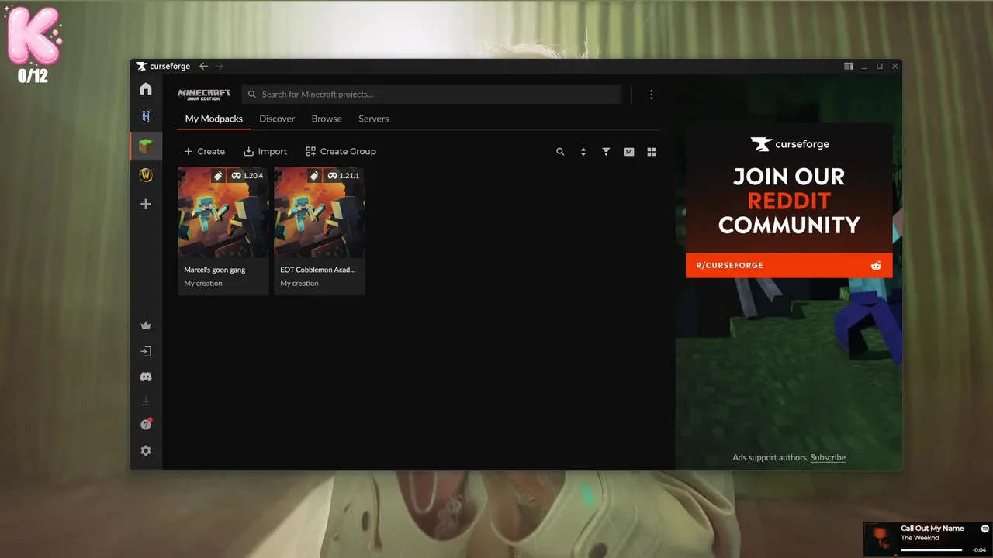Switch to the My Modpacks tab
Viewport: 993px width, 558px height.
tap(214, 119)
